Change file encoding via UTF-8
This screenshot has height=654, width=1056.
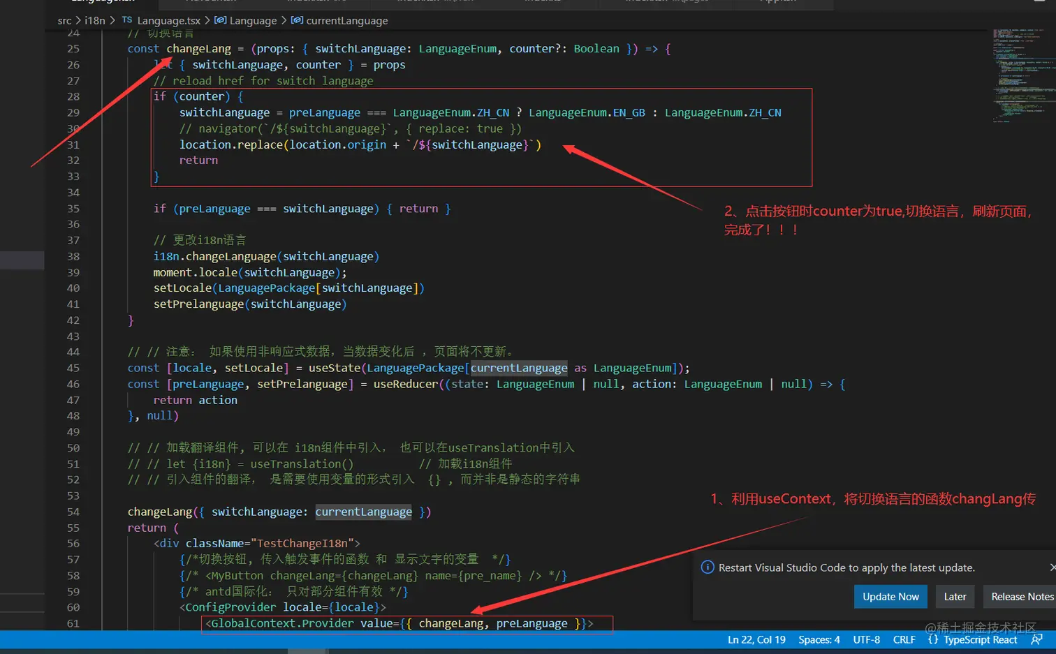point(867,639)
